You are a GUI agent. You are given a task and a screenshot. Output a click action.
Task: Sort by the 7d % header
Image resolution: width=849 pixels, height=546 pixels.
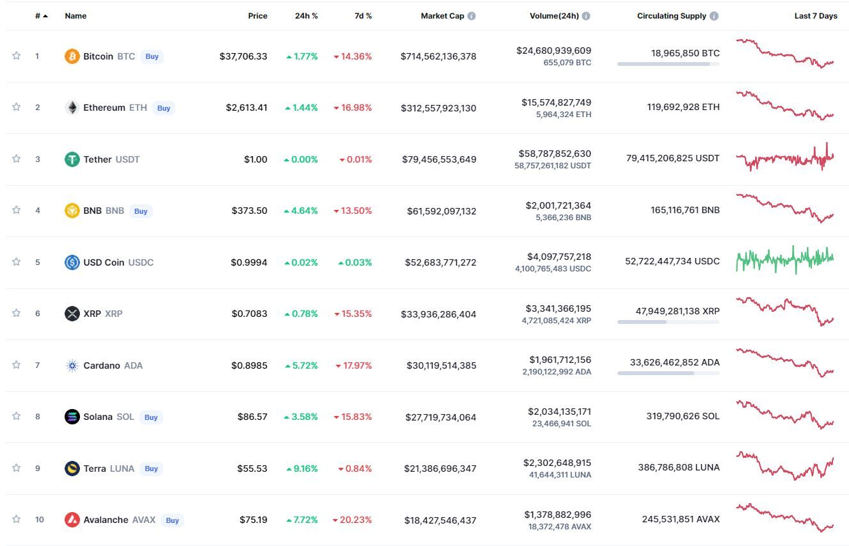[363, 16]
